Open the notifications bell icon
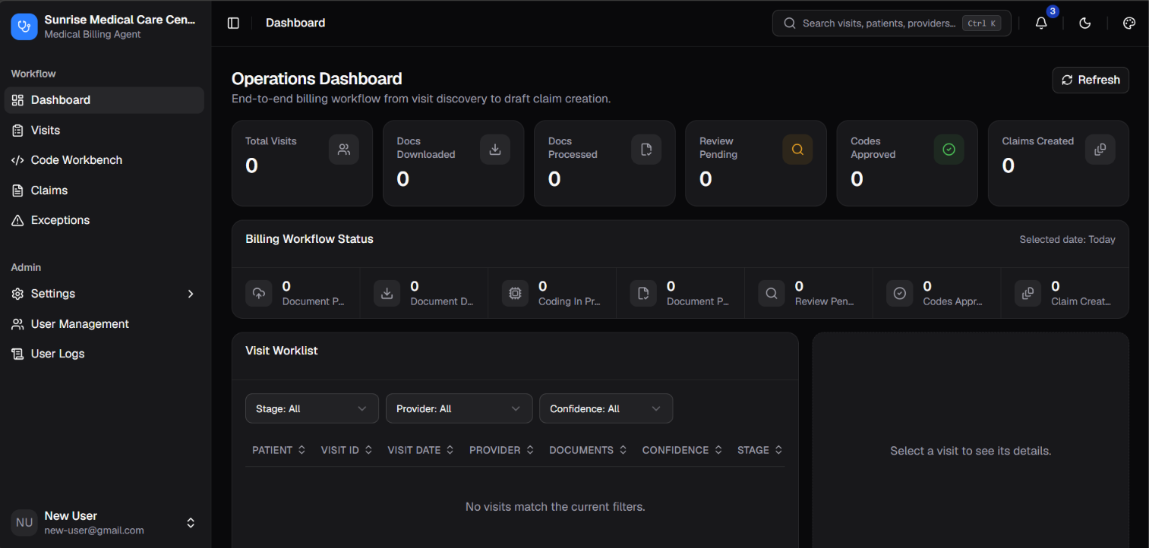Image resolution: width=1149 pixels, height=548 pixels. [1041, 23]
